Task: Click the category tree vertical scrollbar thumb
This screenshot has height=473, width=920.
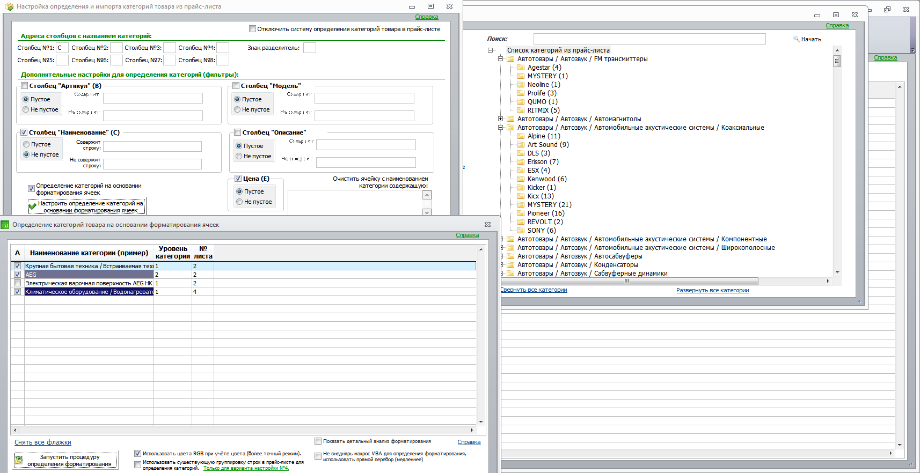Action: coord(837,61)
